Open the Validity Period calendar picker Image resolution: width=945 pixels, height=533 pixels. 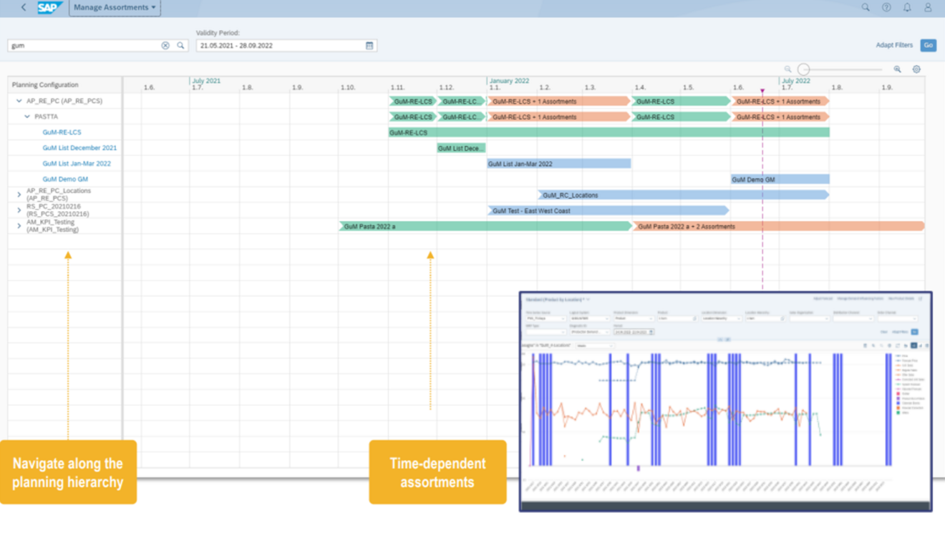coord(369,45)
